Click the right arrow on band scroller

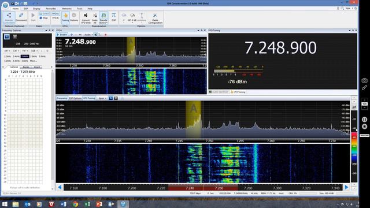coord(346,187)
